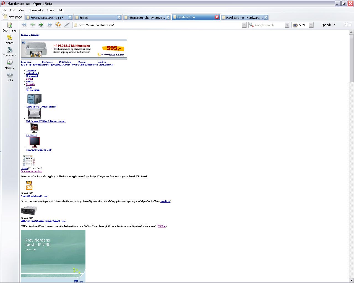Open the IBM Power news headline link
This screenshot has height=283, width=354.
pos(43,221)
